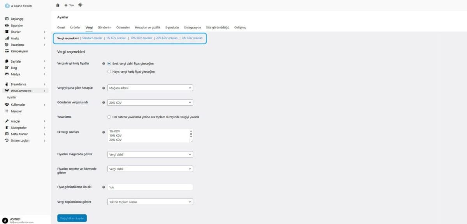467x224 pixels.
Task: Open the Breakdance sidebar item
Action: [x=19, y=84]
